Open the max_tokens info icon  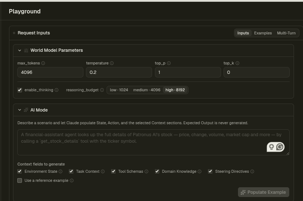[x=43, y=63]
